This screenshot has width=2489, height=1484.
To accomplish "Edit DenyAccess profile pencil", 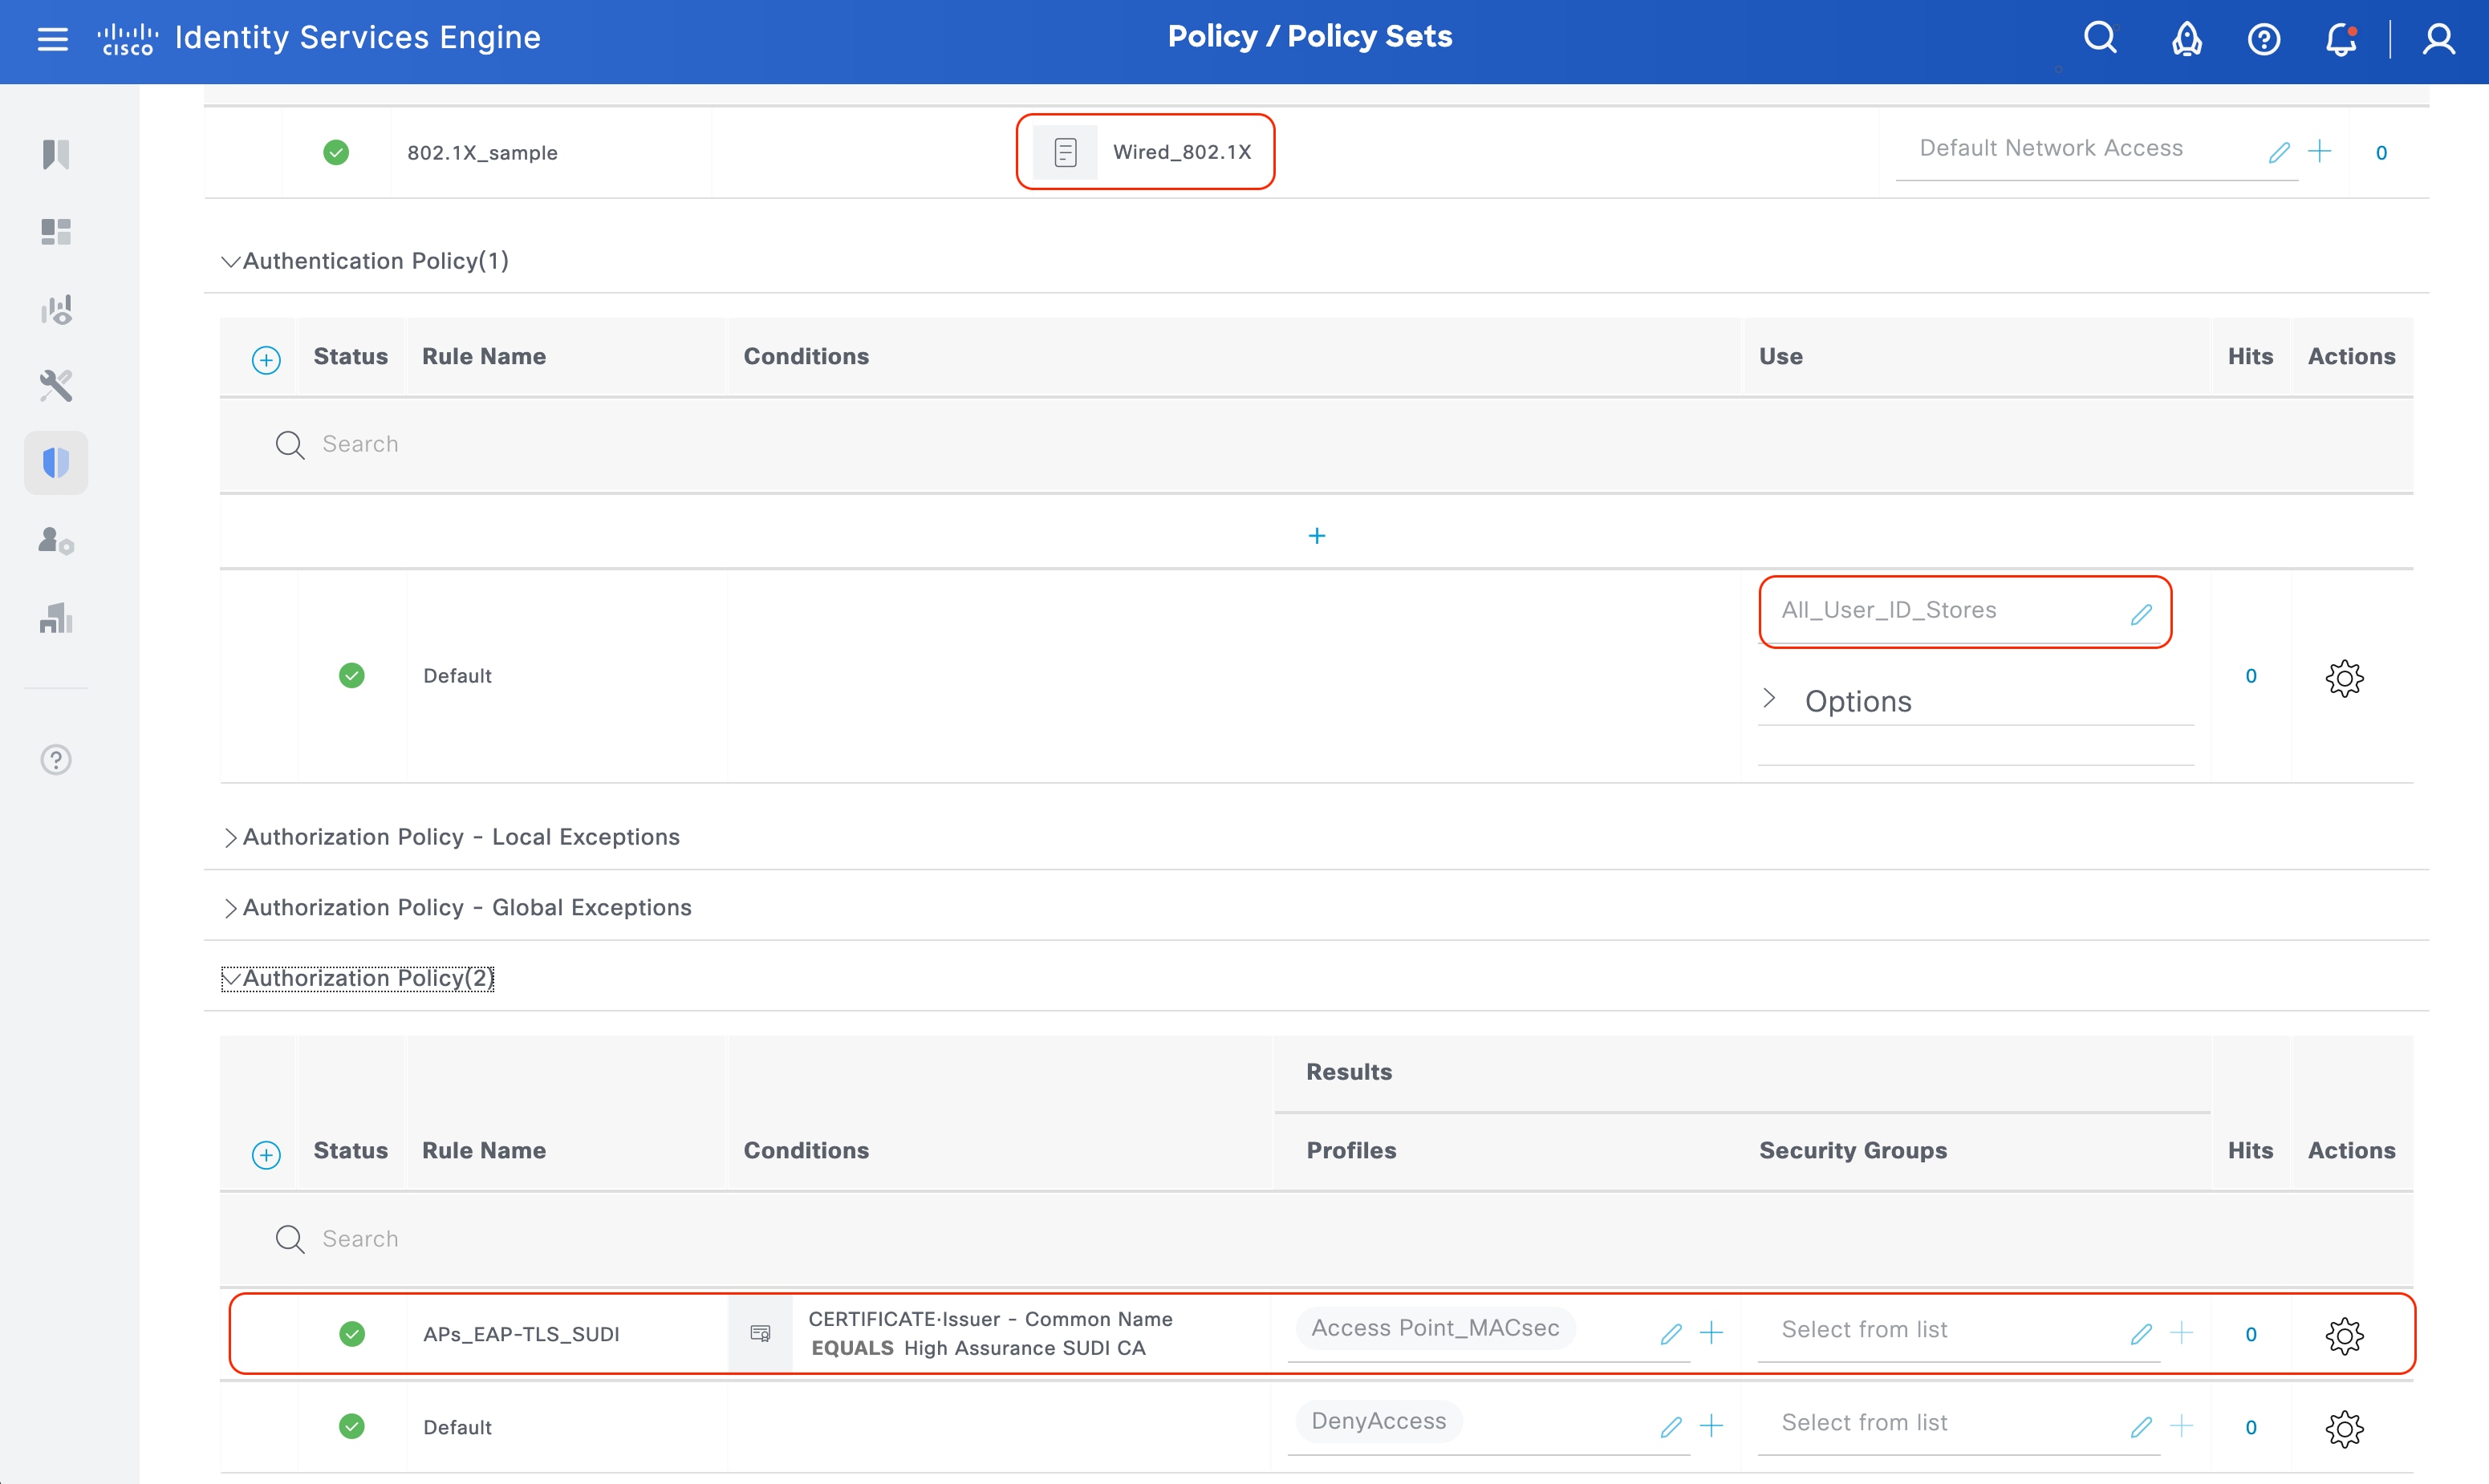I will pyautogui.click(x=1671, y=1427).
